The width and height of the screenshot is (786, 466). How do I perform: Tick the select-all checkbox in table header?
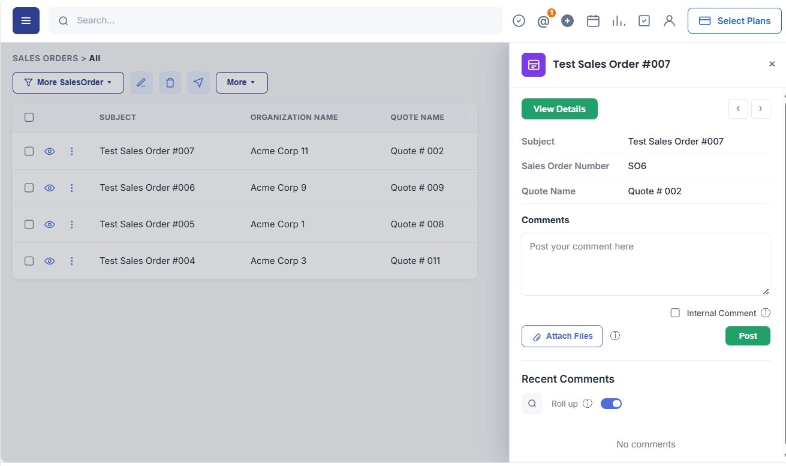pyautogui.click(x=29, y=118)
